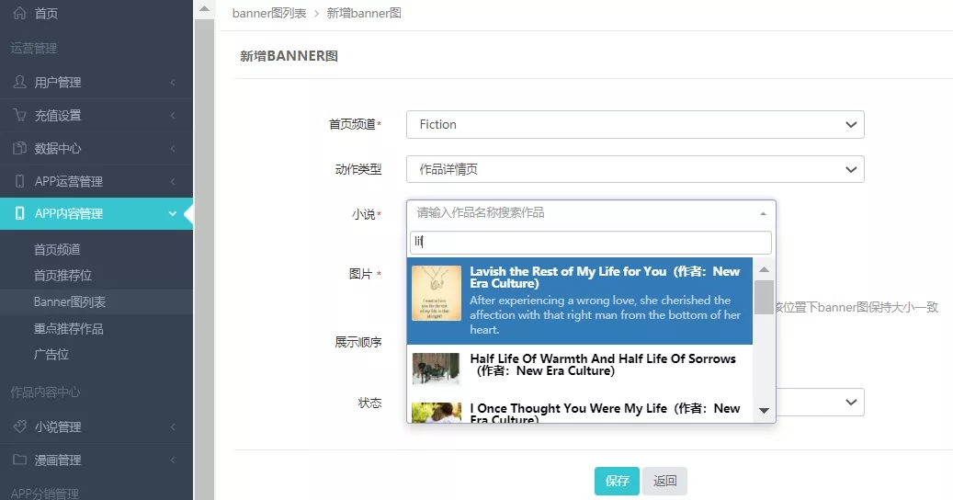Open 漫画管理 sidebar menu

[x=96, y=460]
